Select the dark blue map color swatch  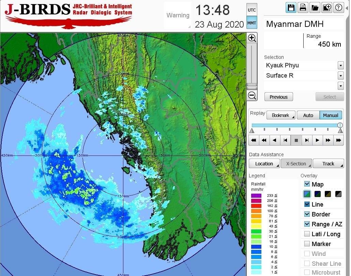click(x=318, y=194)
